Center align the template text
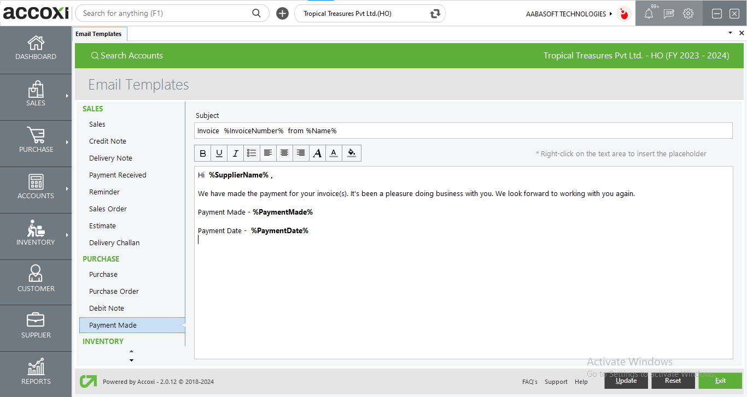 tap(284, 153)
